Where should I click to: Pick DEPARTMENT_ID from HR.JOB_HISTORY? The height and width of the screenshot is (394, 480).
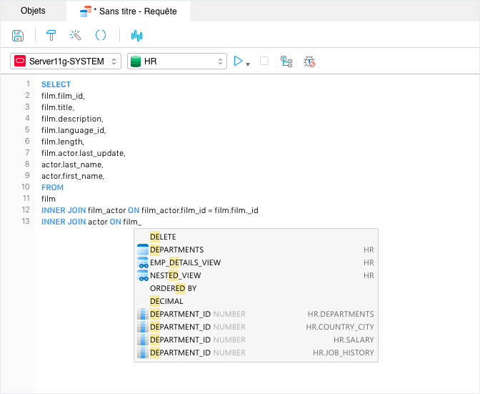pyautogui.click(x=256, y=353)
